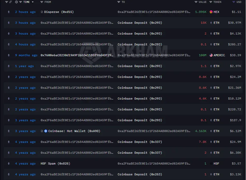246x180 pixels.
Task: Open Coinbase Deposit (0x293) in $2.97K row
Action: [x=140, y=66]
